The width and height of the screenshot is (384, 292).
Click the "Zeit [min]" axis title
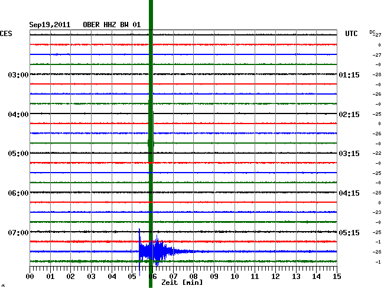[x=182, y=283]
